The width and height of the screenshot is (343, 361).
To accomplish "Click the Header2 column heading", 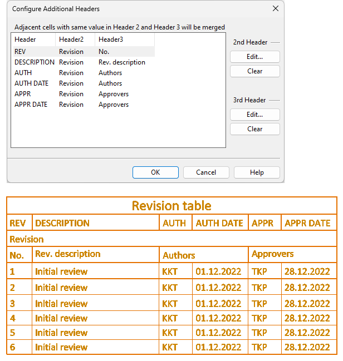I will point(71,39).
